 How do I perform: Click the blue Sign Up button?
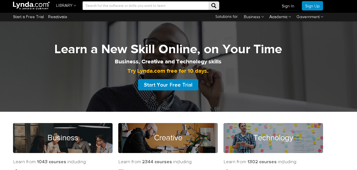pyautogui.click(x=312, y=6)
